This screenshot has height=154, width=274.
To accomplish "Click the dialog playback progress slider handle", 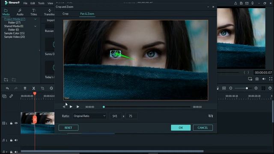I will (x=104, y=107).
